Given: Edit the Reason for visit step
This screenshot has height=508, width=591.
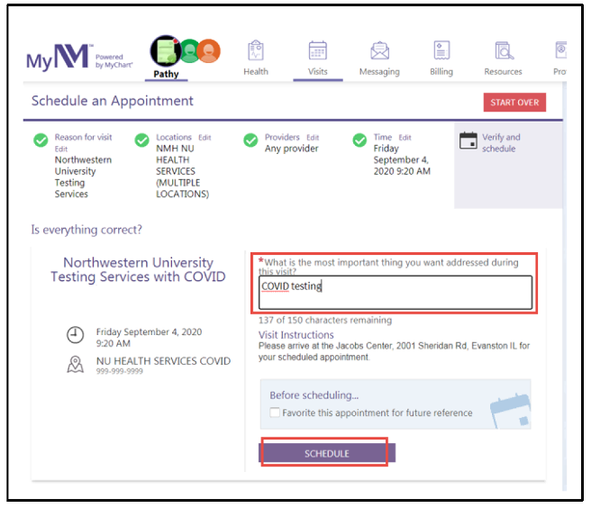Looking at the screenshot, I should 61,149.
